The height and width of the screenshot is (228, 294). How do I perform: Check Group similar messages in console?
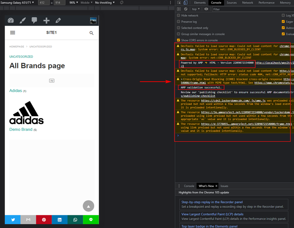(178, 34)
